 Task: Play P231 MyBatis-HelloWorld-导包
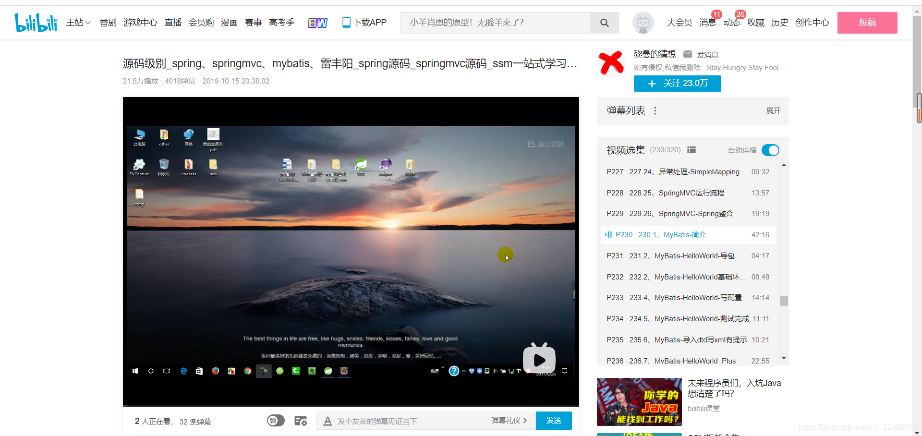point(688,256)
